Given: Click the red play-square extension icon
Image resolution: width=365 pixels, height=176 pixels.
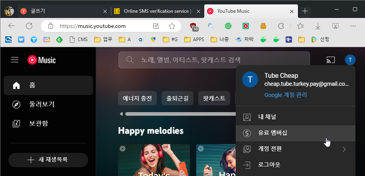Looking at the screenshot, I should 245,26.
